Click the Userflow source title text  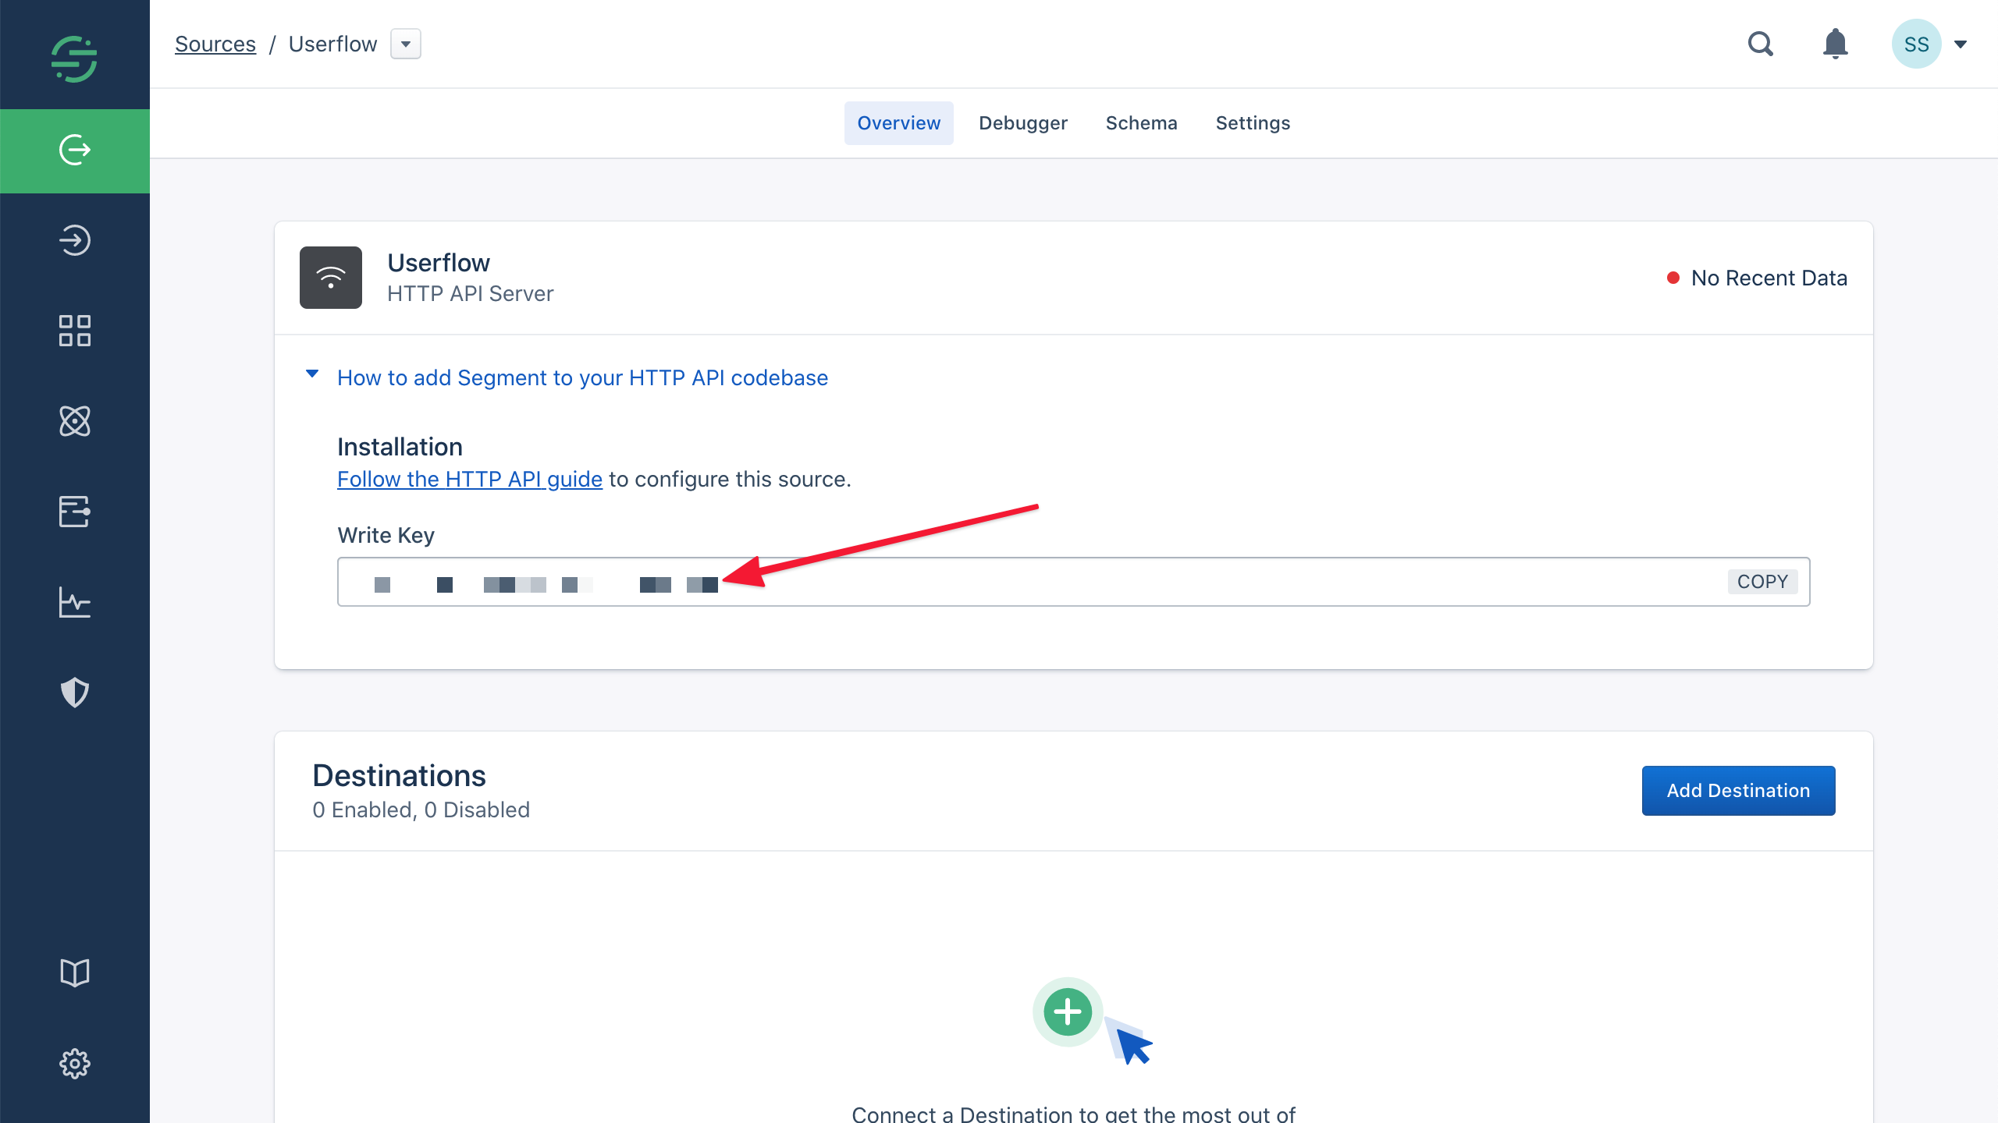pyautogui.click(x=439, y=263)
